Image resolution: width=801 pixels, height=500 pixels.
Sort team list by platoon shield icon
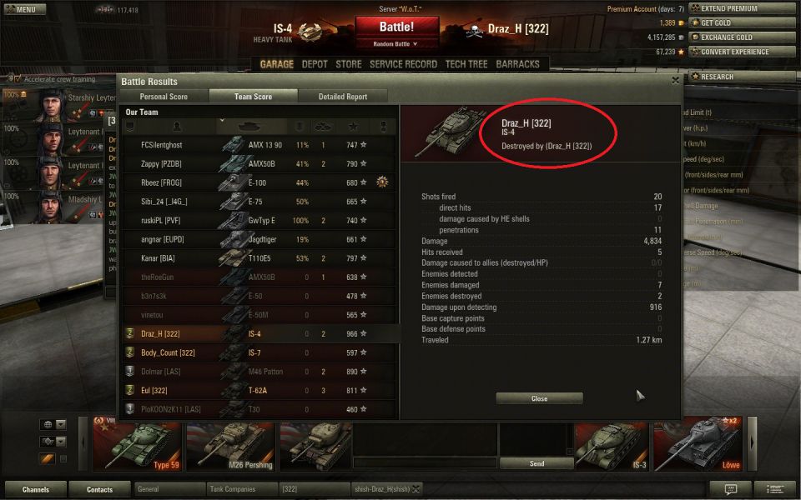coord(130,126)
